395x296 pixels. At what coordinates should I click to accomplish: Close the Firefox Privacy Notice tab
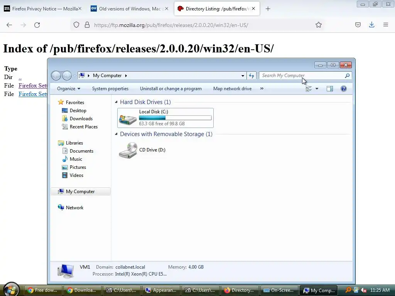79,8
